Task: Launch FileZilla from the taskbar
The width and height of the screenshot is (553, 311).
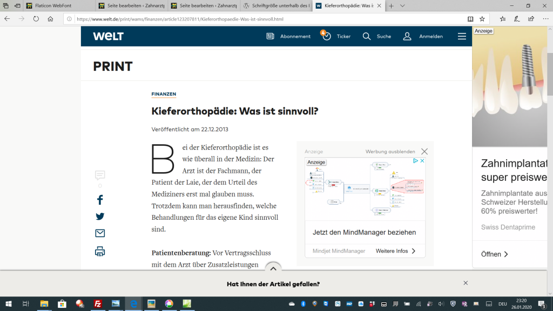Action: pos(98,303)
